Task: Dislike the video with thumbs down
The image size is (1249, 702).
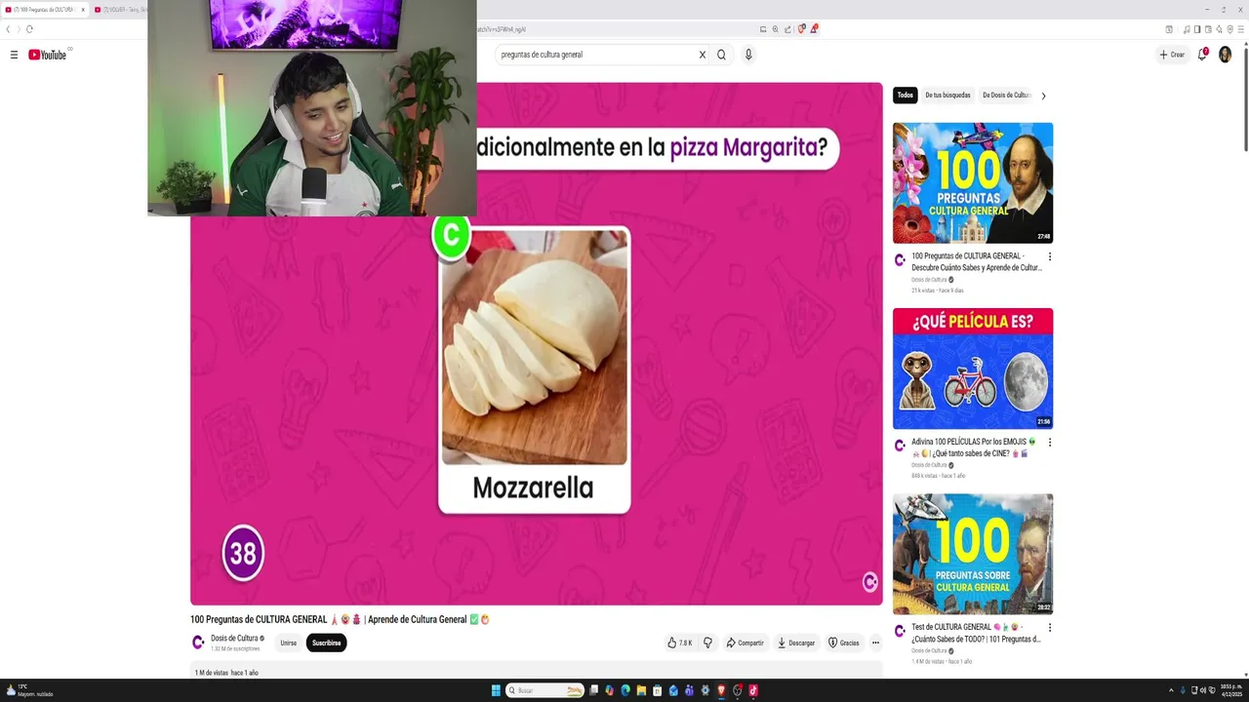Action: (707, 643)
